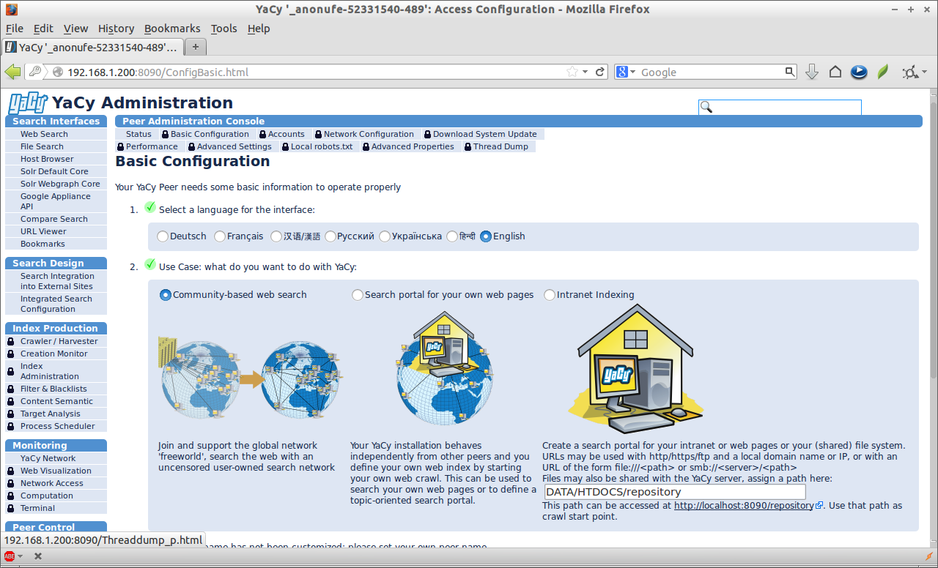Open the Network Configuration console link
The height and width of the screenshot is (568, 938).
tap(369, 134)
